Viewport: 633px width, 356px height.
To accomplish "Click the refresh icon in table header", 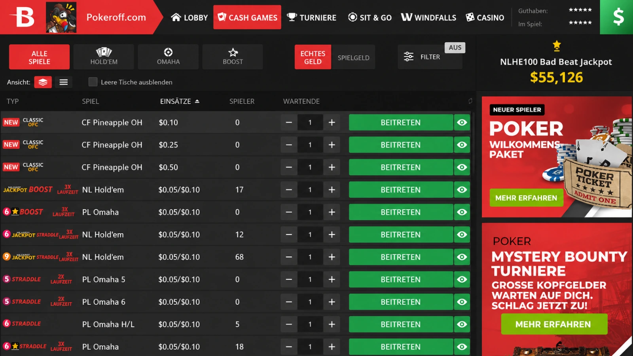I will (470, 101).
